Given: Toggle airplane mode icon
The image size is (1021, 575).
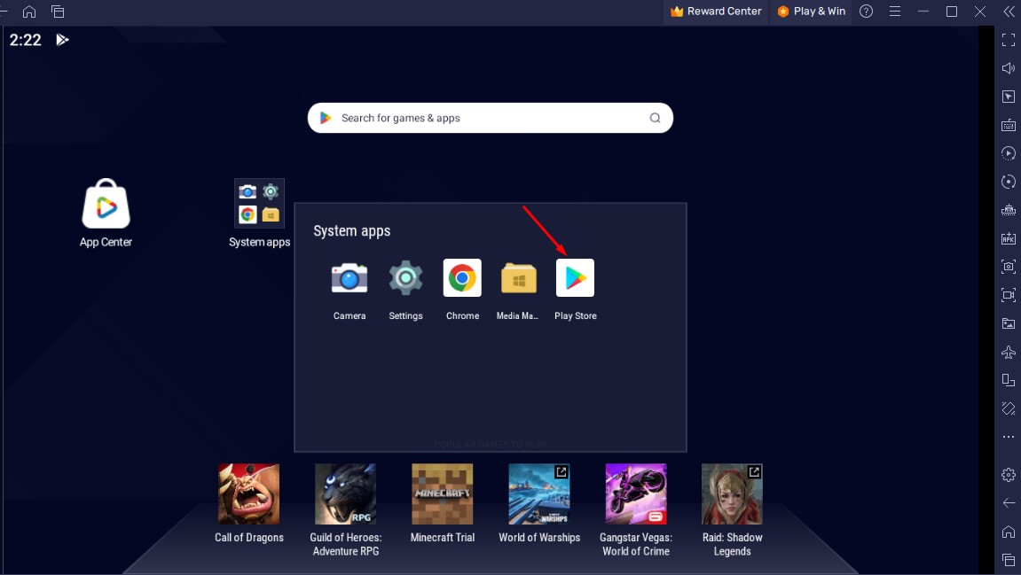Looking at the screenshot, I should coord(1008,352).
